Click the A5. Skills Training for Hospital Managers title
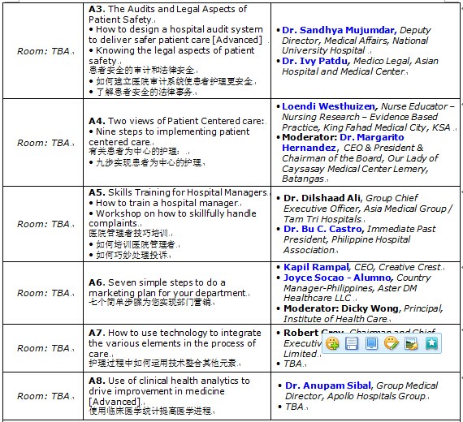Viewport: 463px width, 422px height. tap(177, 192)
